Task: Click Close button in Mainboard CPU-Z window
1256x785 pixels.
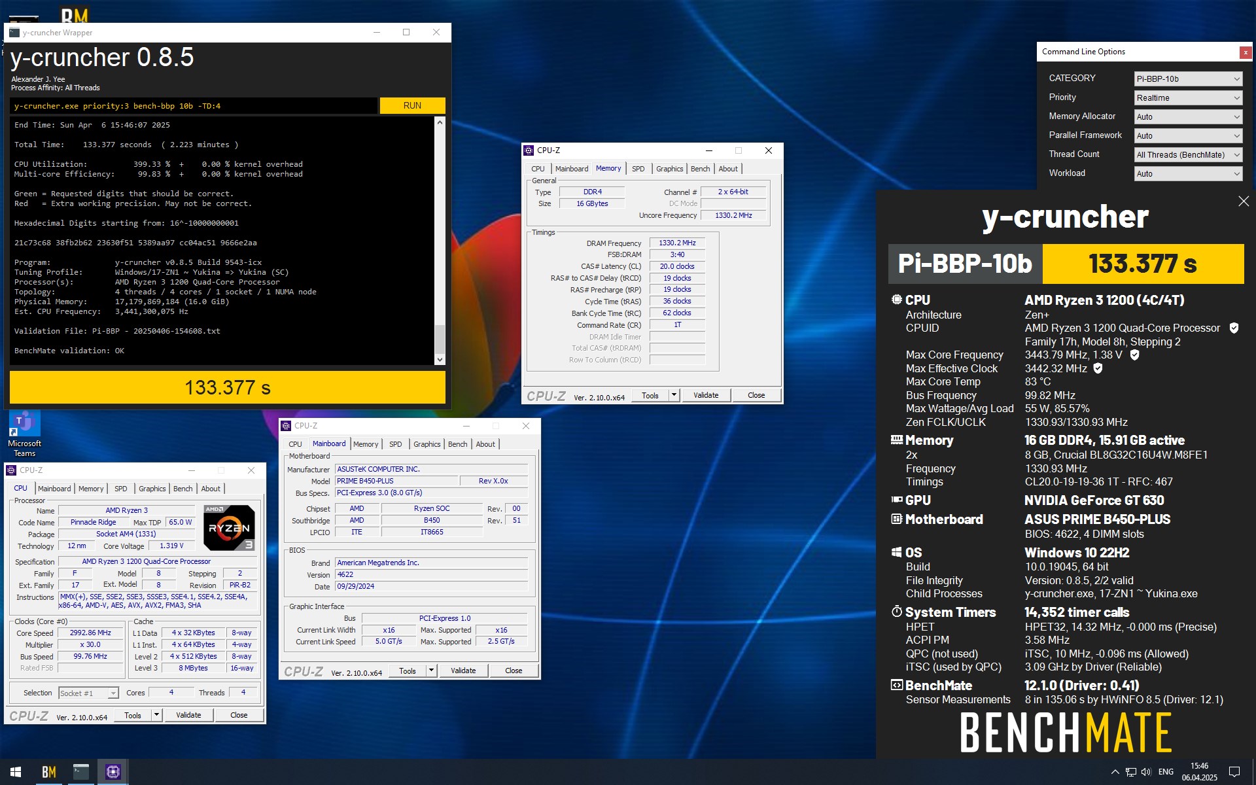Action: pyautogui.click(x=514, y=671)
